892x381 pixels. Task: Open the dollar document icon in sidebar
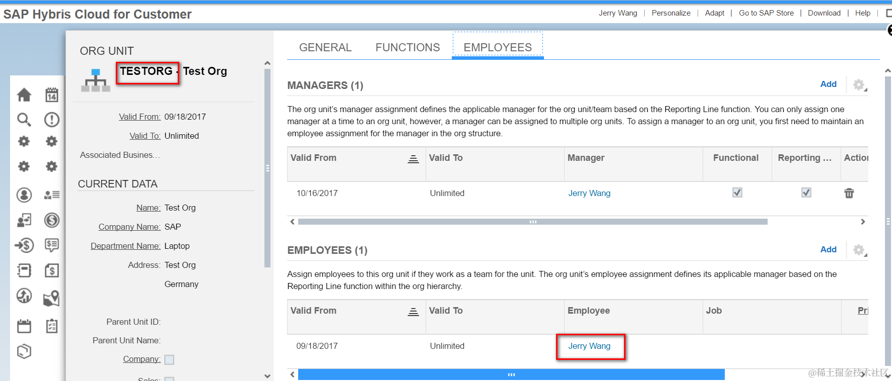(51, 270)
